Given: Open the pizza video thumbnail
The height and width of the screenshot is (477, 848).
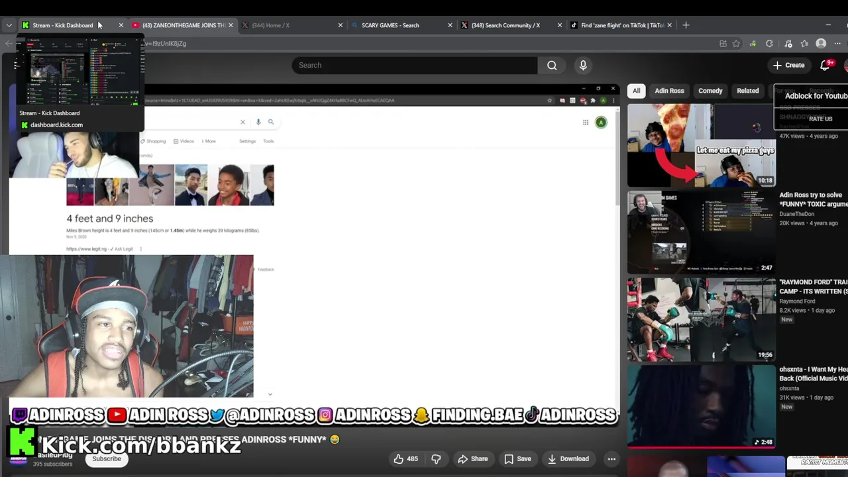Looking at the screenshot, I should [702, 145].
